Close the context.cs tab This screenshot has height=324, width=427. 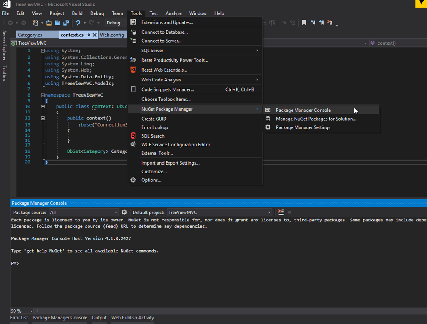(95, 35)
